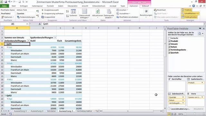Open the Datei tab
The height and width of the screenshot is (116, 206).
[x=5, y=6]
